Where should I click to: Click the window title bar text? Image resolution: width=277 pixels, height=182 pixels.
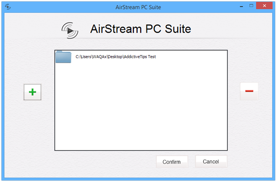(x=138, y=7)
